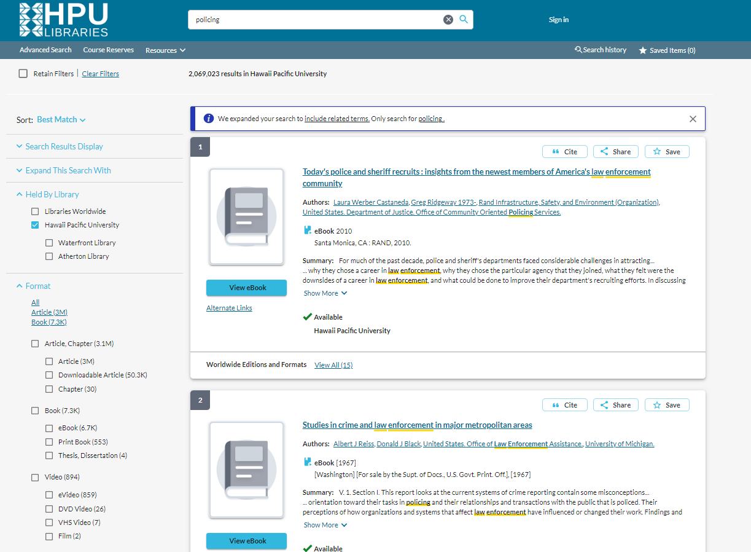The image size is (751, 552).
Task: Click the info icon in the notice banner
Action: (209, 119)
